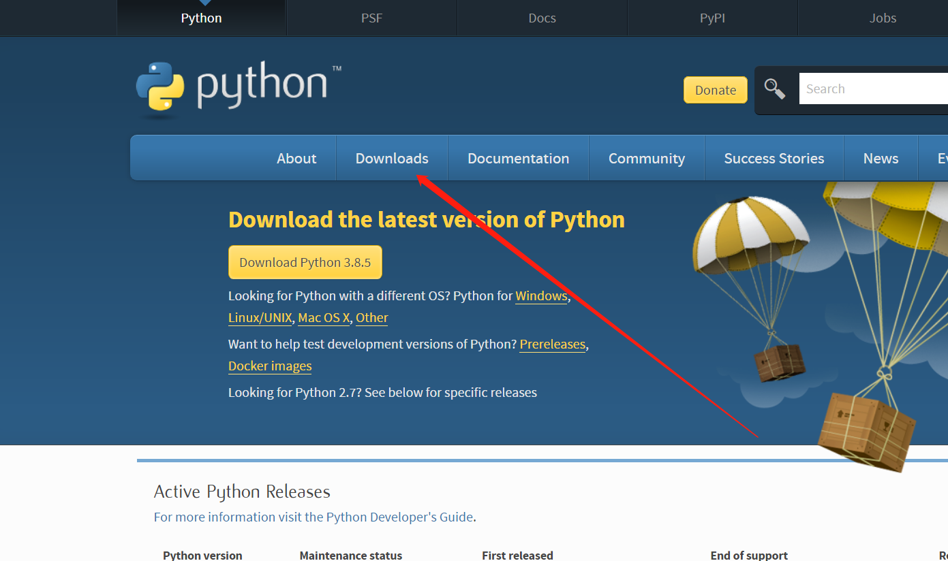Switch to the Docs tab
This screenshot has height=561, width=948.
542,18
